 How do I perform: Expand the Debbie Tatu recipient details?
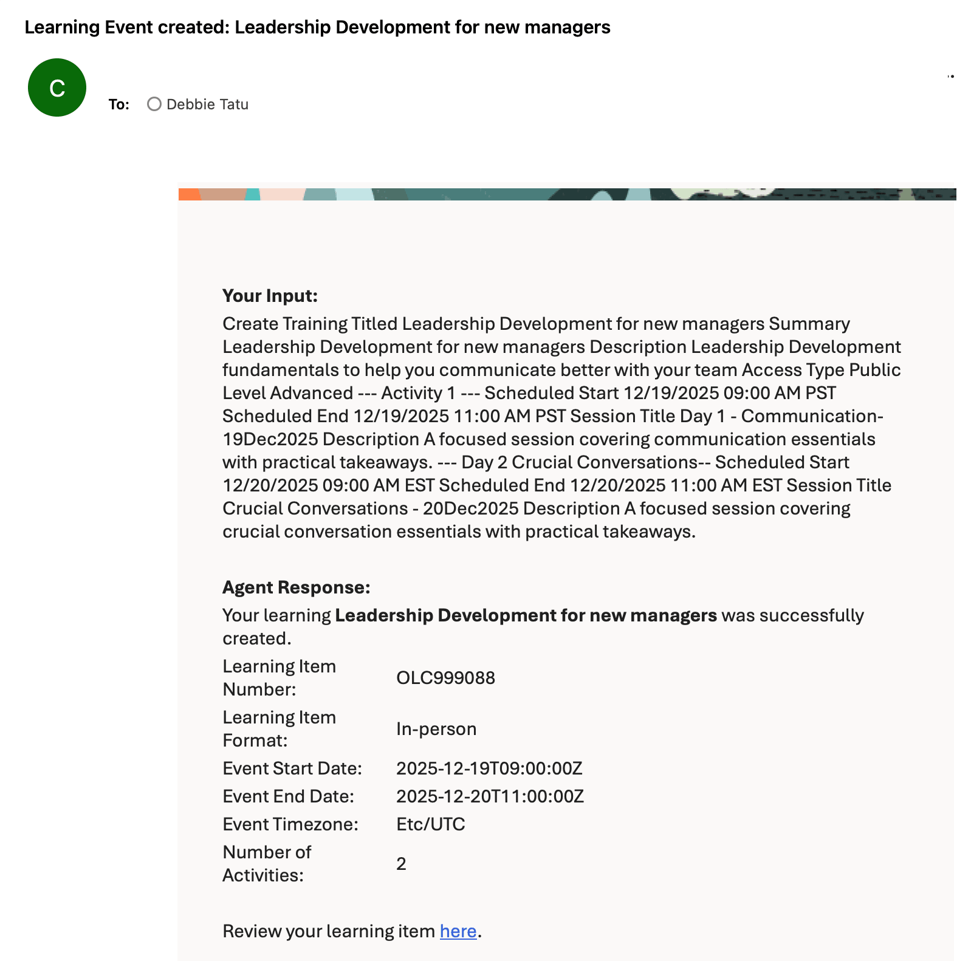point(208,104)
